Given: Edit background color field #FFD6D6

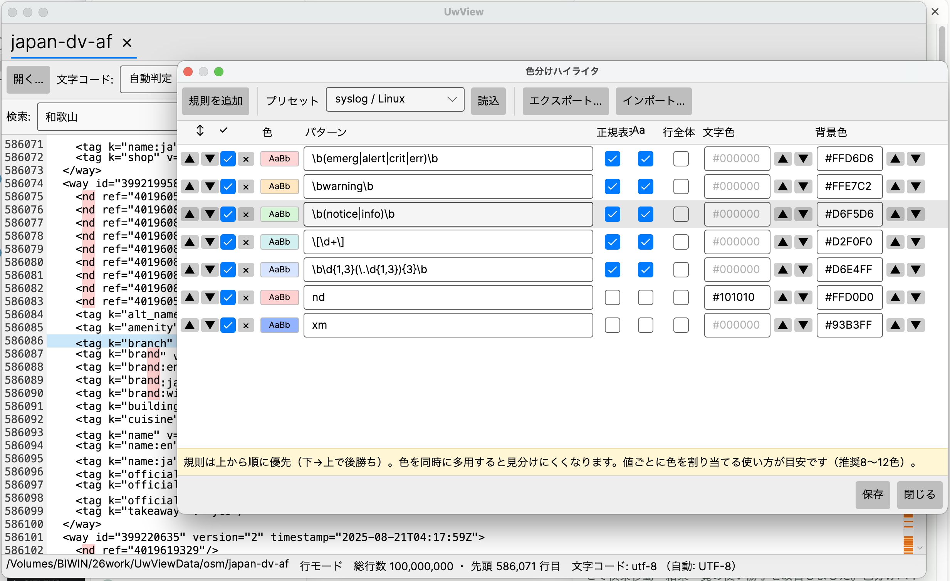Looking at the screenshot, I should [849, 159].
